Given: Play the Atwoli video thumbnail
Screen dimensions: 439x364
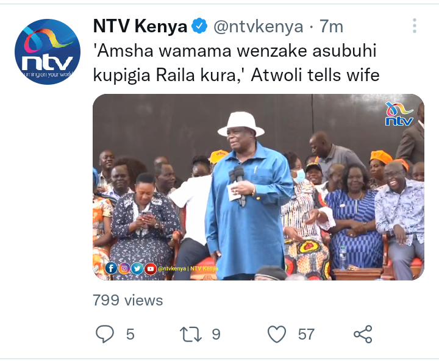Looking at the screenshot, I should 259,187.
